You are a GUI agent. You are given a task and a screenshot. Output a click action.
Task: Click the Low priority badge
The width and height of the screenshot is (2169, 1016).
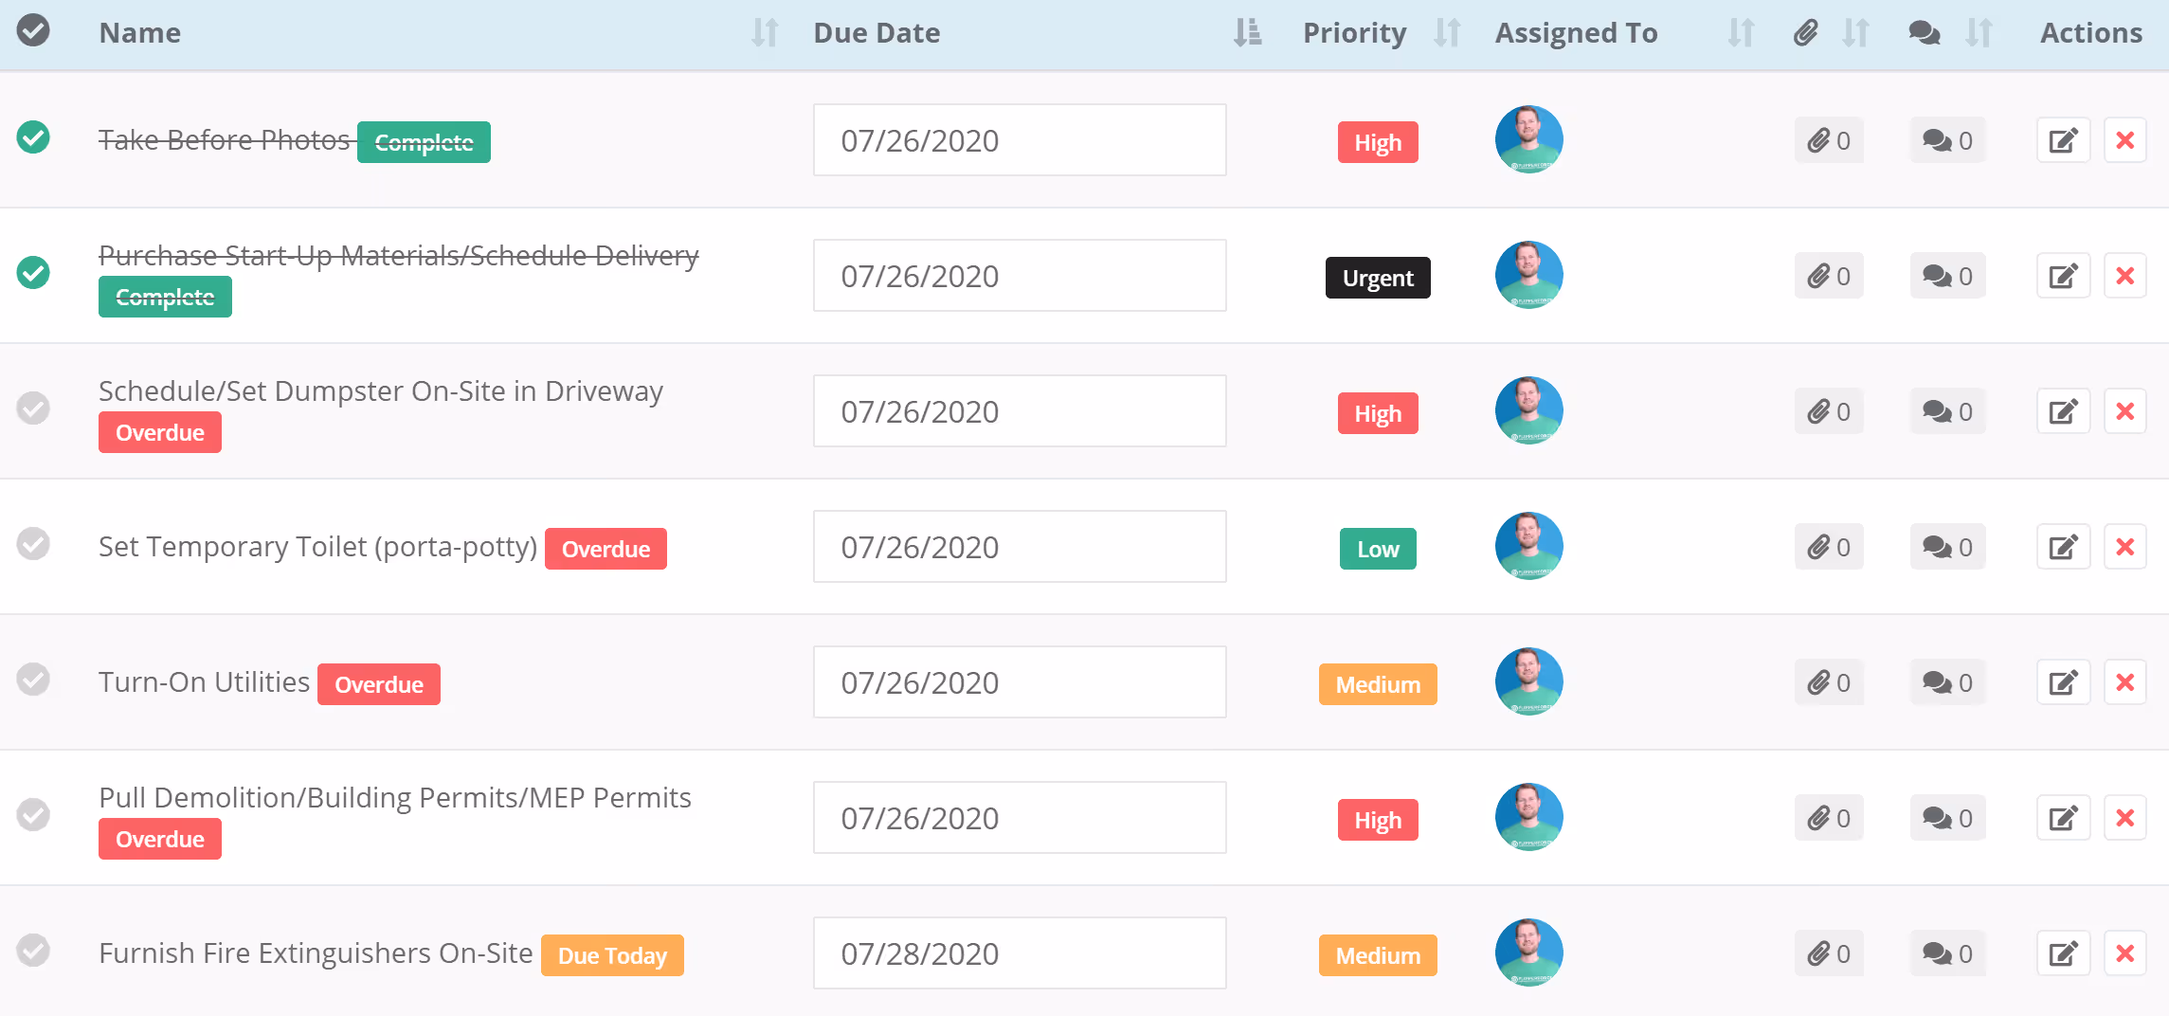coord(1378,549)
